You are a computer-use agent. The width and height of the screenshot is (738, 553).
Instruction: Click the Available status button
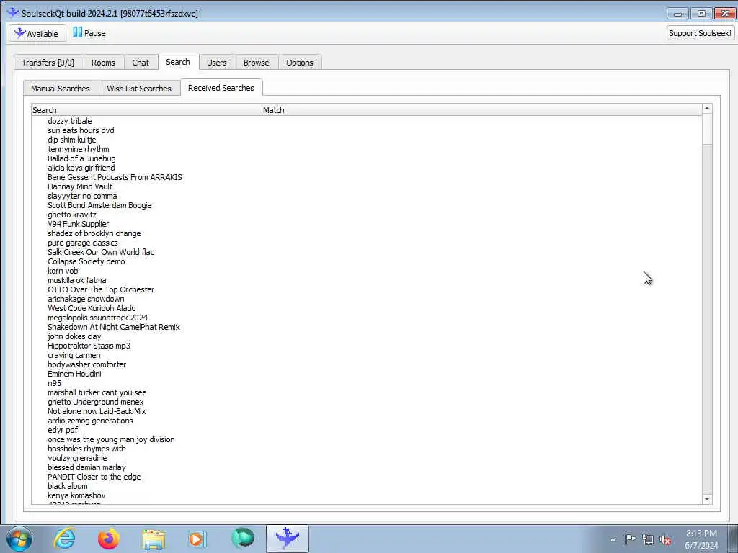coord(37,33)
